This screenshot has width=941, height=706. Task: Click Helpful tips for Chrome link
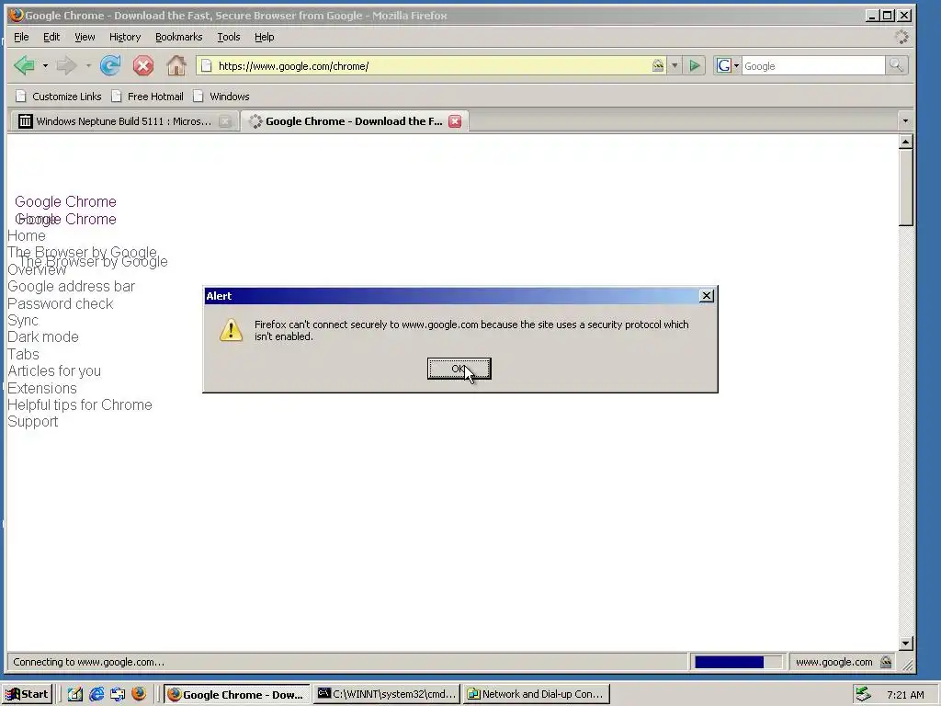click(x=80, y=404)
